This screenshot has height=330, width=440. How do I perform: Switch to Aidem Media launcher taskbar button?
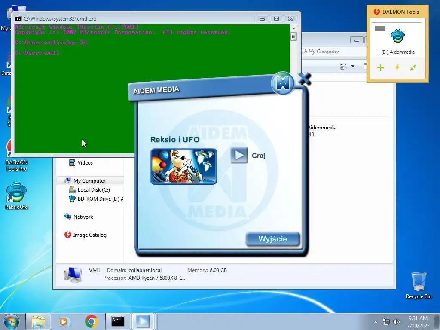click(143, 321)
